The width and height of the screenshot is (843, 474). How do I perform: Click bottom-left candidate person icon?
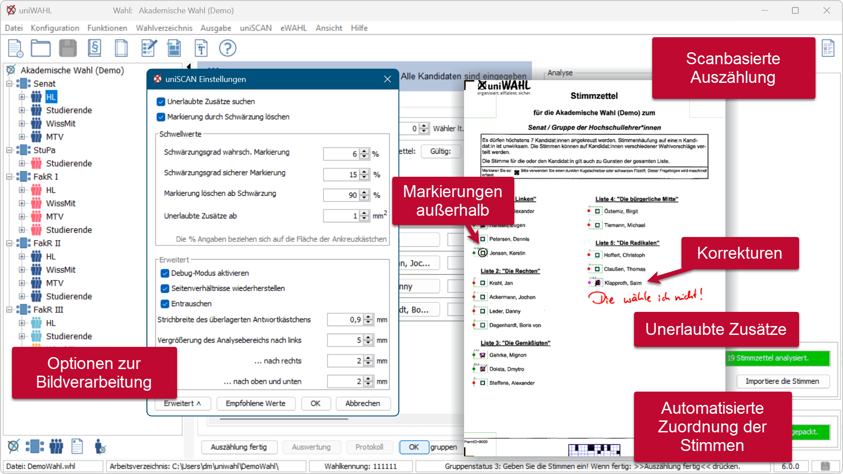(x=100, y=446)
